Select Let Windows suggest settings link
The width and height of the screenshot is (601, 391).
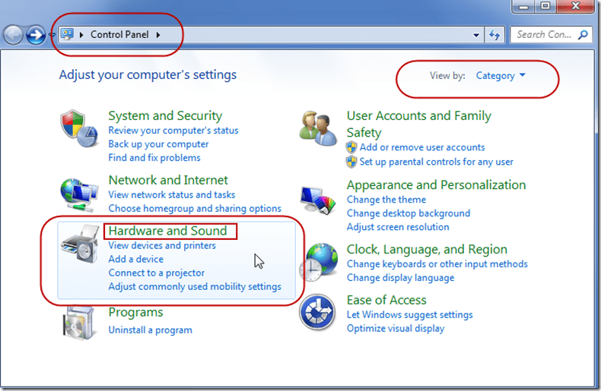(410, 315)
